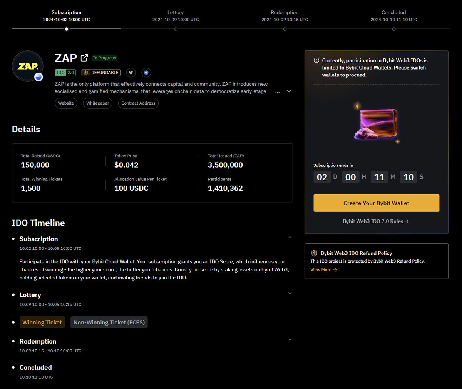Click the Bybit Web3 IDO Refund Policy heading
This screenshot has height=389, width=462.
tap(356, 253)
